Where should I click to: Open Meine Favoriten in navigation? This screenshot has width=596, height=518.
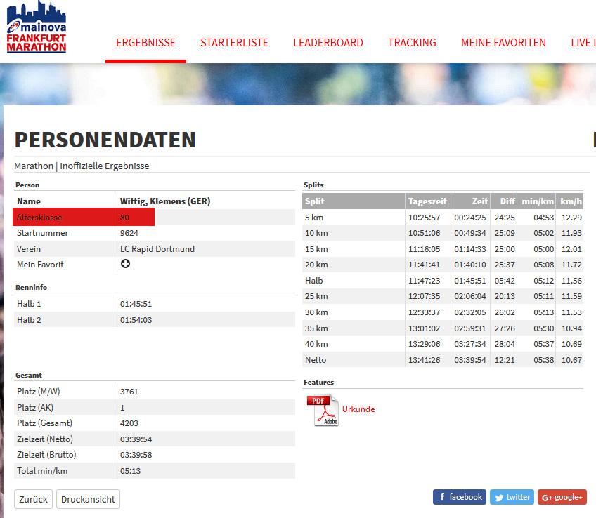click(x=503, y=43)
